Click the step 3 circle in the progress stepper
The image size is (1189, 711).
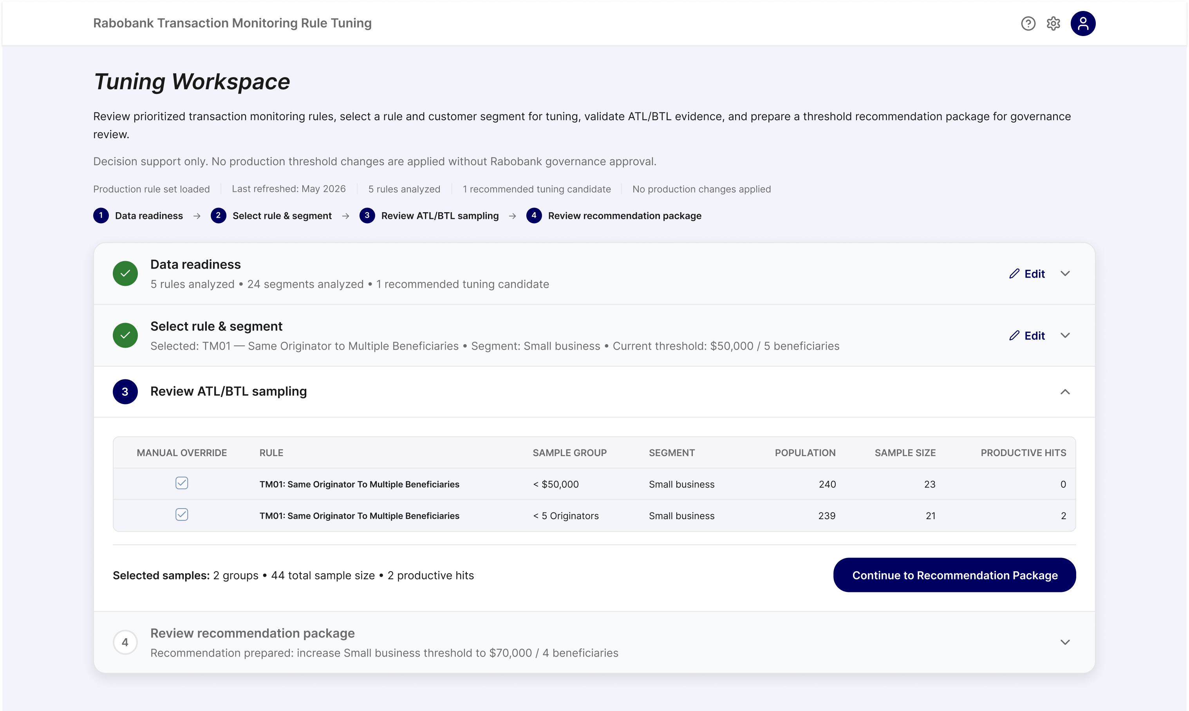(x=367, y=216)
